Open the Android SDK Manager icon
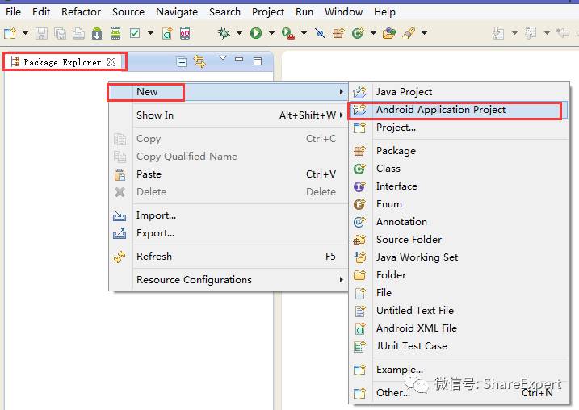The image size is (579, 410). pyautogui.click(x=97, y=33)
